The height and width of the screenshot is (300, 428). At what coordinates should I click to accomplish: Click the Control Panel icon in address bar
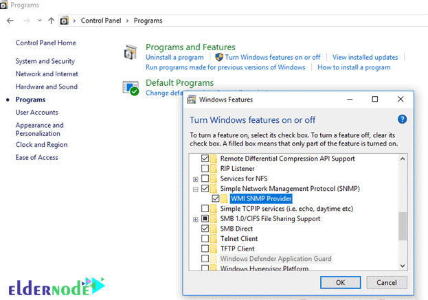point(65,21)
